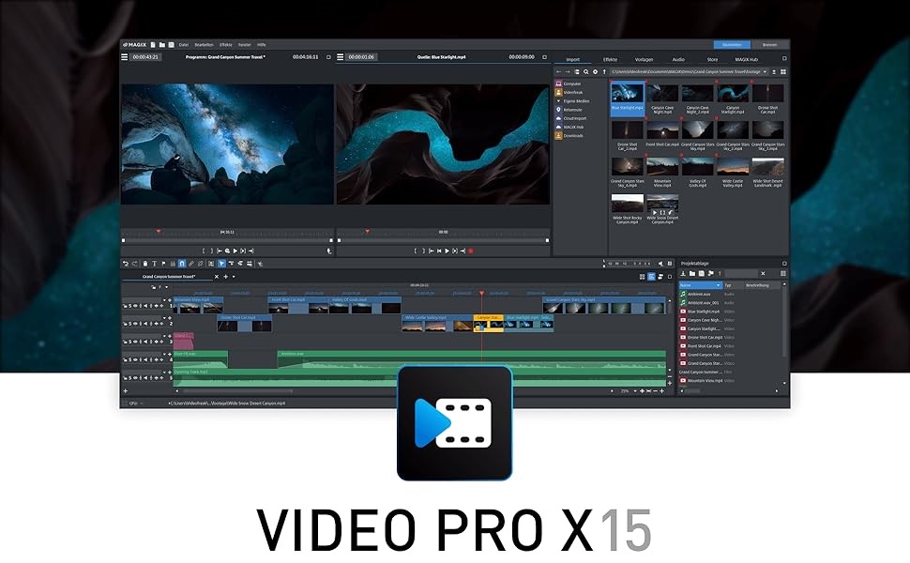This screenshot has height=563, width=910.
Task: Click the new project file icon
Action: (153, 45)
